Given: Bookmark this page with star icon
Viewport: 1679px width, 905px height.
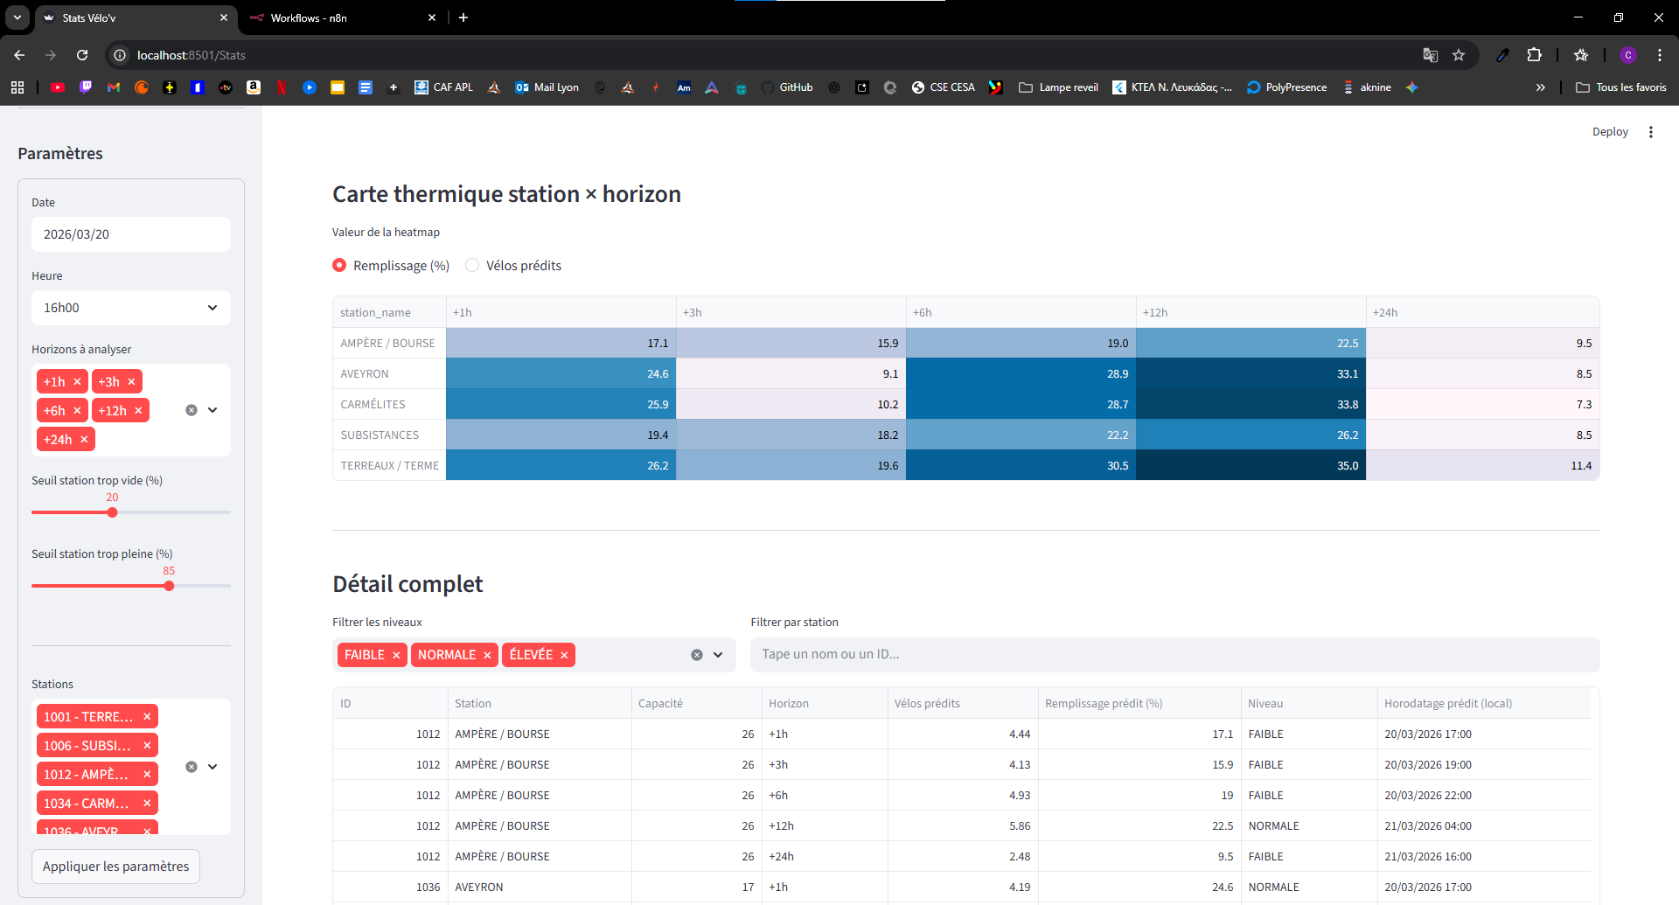Looking at the screenshot, I should pyautogui.click(x=1459, y=55).
